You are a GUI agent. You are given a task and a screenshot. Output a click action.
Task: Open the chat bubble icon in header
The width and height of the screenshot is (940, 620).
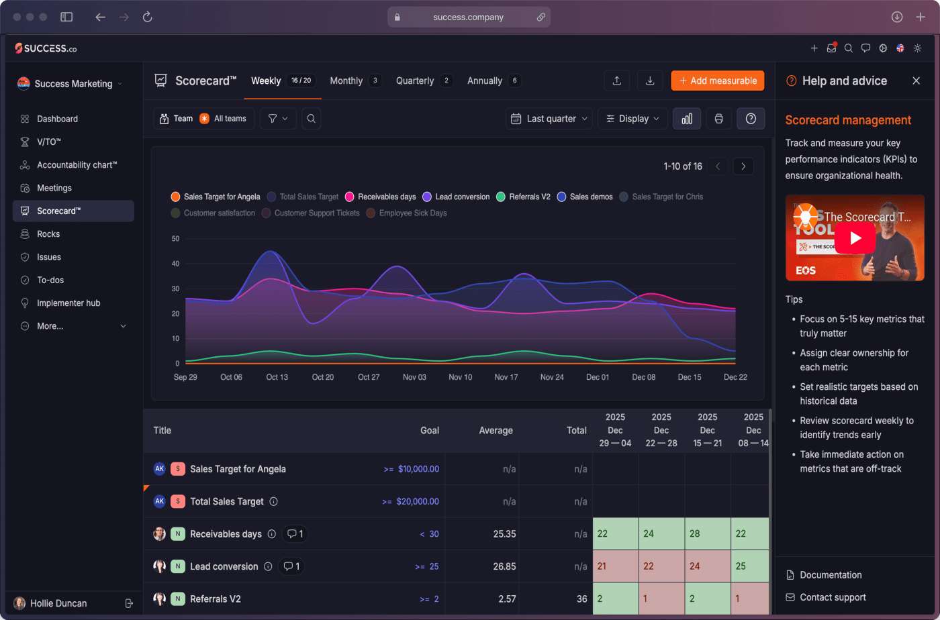[x=866, y=48]
